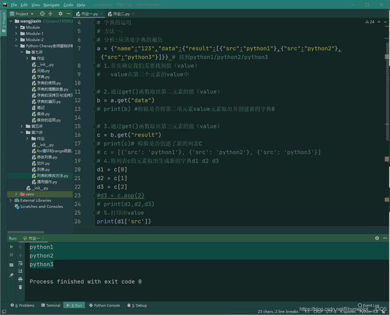Toggle soft-wrap in Run console

(x=20, y=263)
